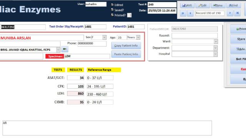Click the User field suhailm
This screenshot has width=246, height=138.
96,4
